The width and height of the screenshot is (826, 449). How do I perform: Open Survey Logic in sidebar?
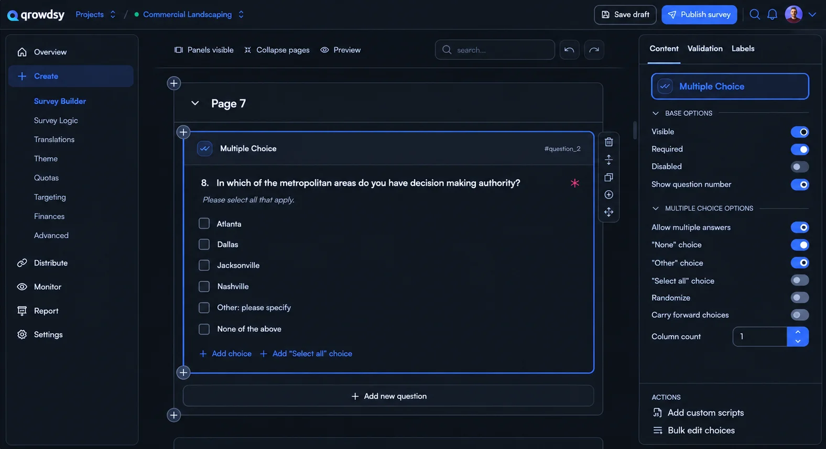click(x=56, y=121)
